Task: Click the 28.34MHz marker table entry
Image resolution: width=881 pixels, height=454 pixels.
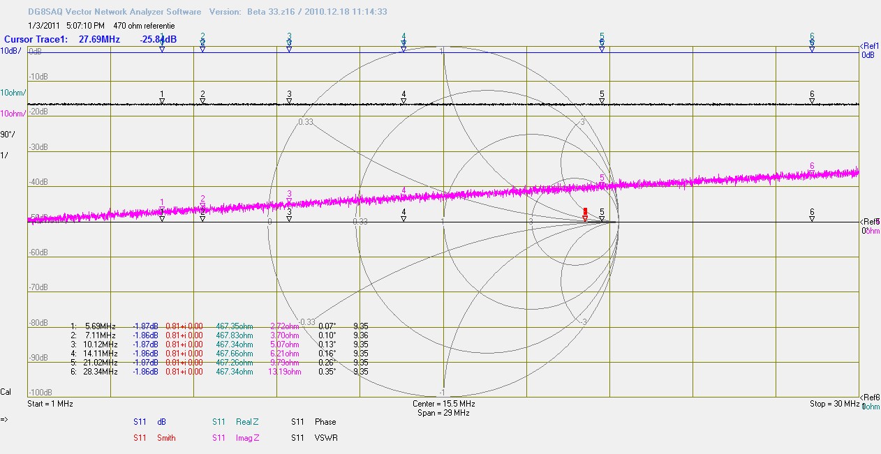Action: [99, 371]
